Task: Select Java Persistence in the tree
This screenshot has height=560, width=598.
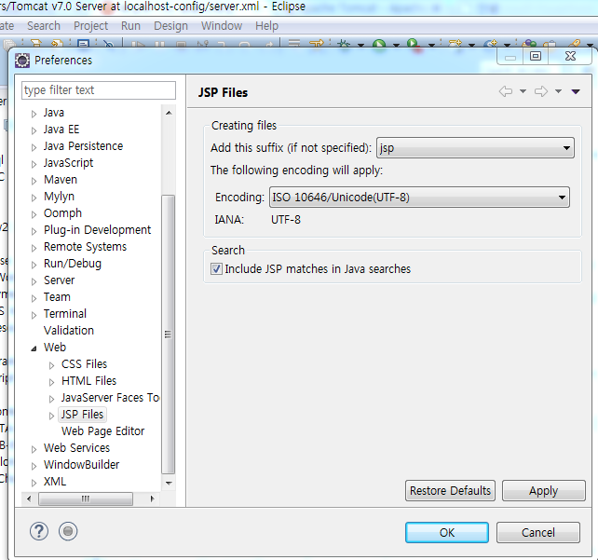Action: point(83,146)
